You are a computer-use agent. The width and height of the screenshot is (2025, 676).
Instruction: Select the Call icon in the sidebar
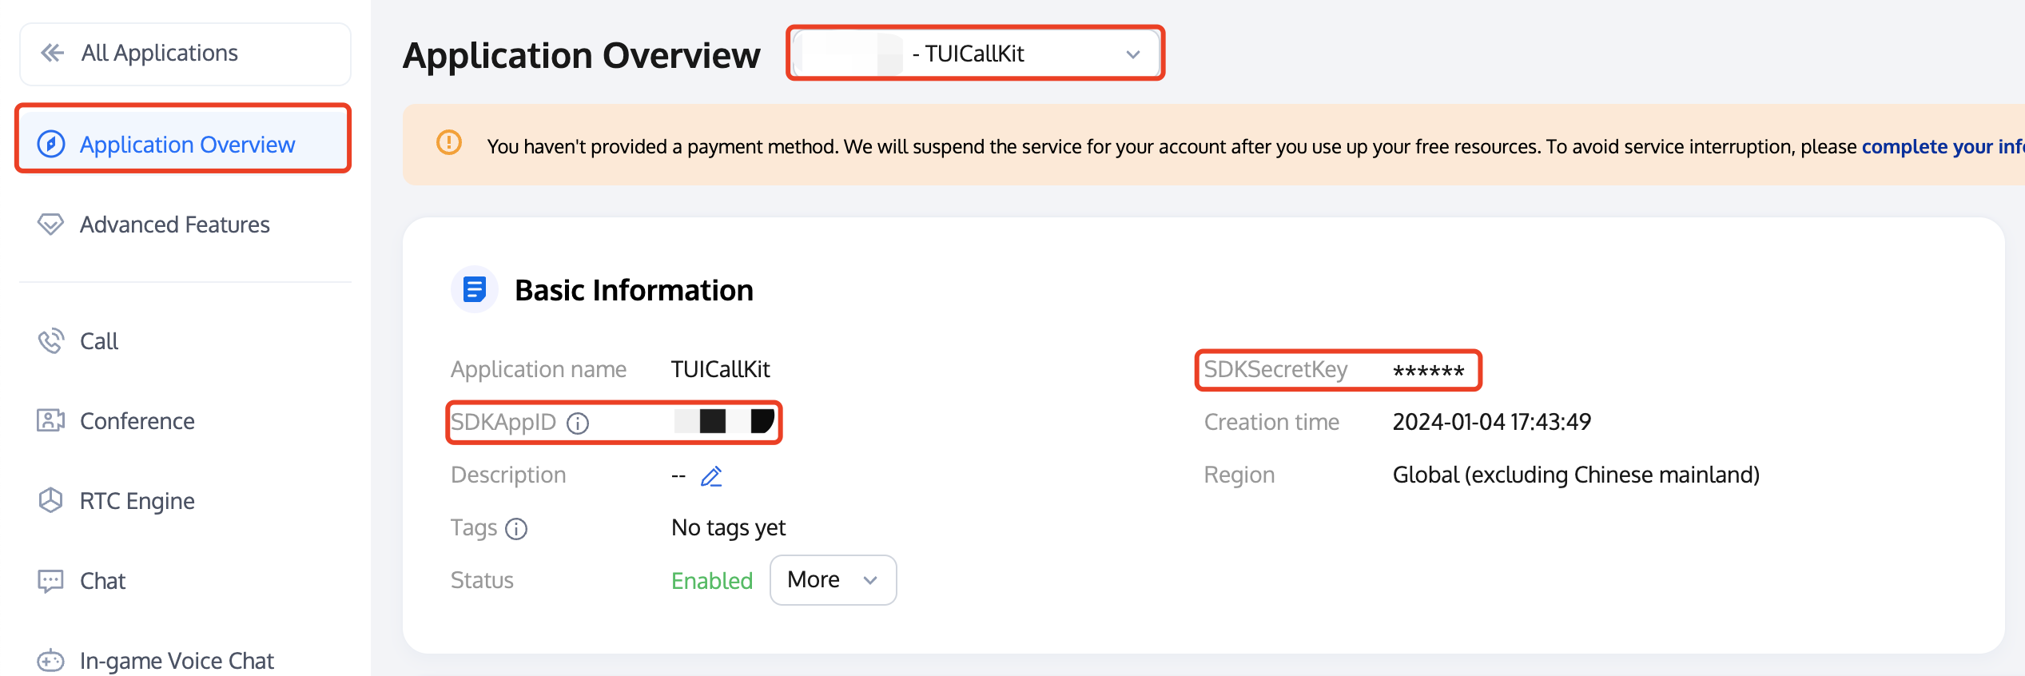pos(51,341)
